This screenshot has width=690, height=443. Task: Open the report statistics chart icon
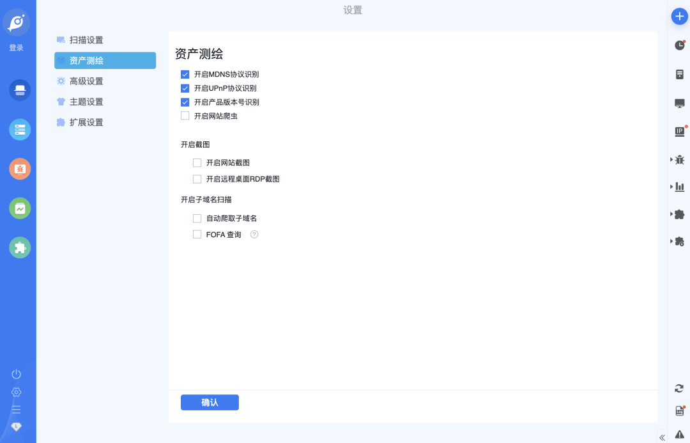[x=679, y=187]
